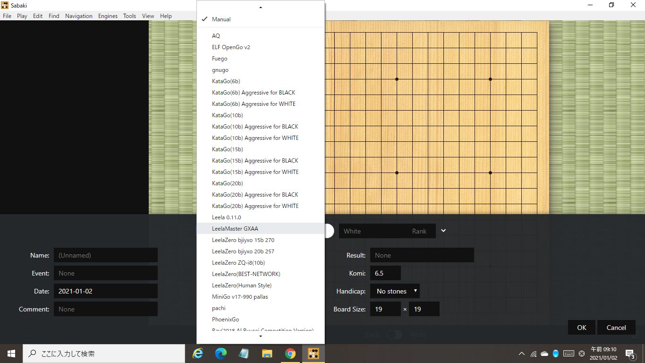This screenshot has height=363, width=645.
Task: Open File Explorer from the taskbar
Action: tap(267, 354)
